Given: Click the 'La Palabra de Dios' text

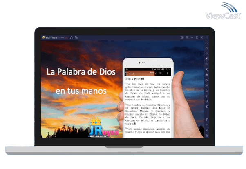Looking at the screenshot, I should 81,72.
